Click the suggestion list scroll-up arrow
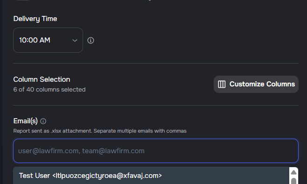307x184 pixels. coord(293,172)
